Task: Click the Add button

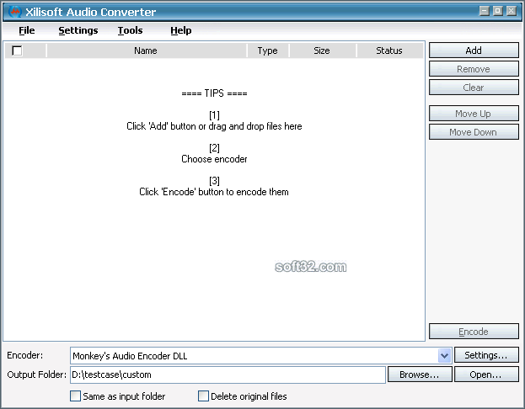Action: 474,50
